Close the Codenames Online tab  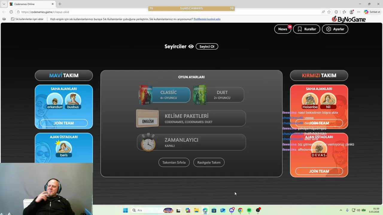[x=53, y=4]
